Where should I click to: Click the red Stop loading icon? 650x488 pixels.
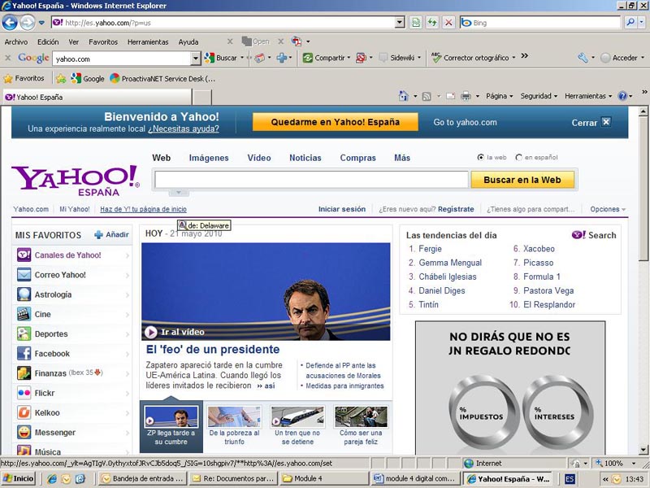448,23
